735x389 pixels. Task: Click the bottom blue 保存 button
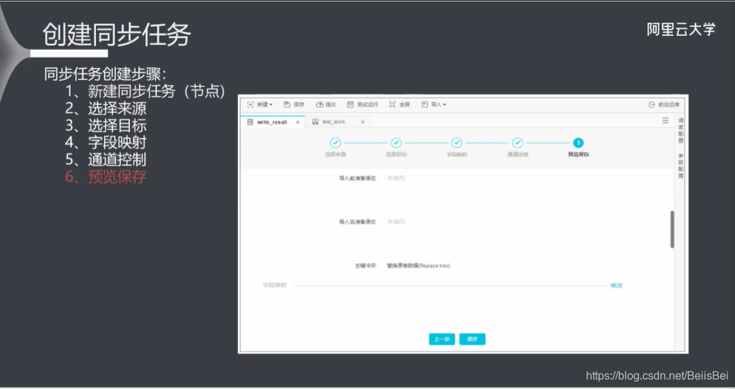[x=472, y=339]
